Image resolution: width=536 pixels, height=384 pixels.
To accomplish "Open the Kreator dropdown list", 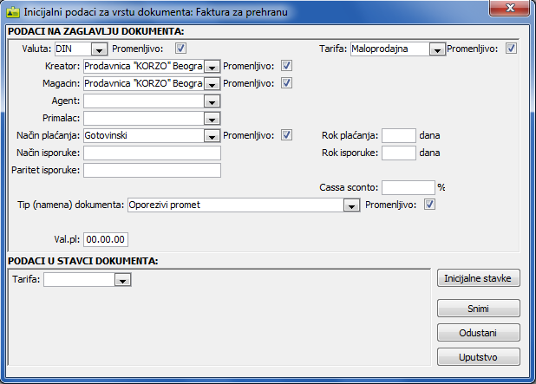I will point(211,67).
